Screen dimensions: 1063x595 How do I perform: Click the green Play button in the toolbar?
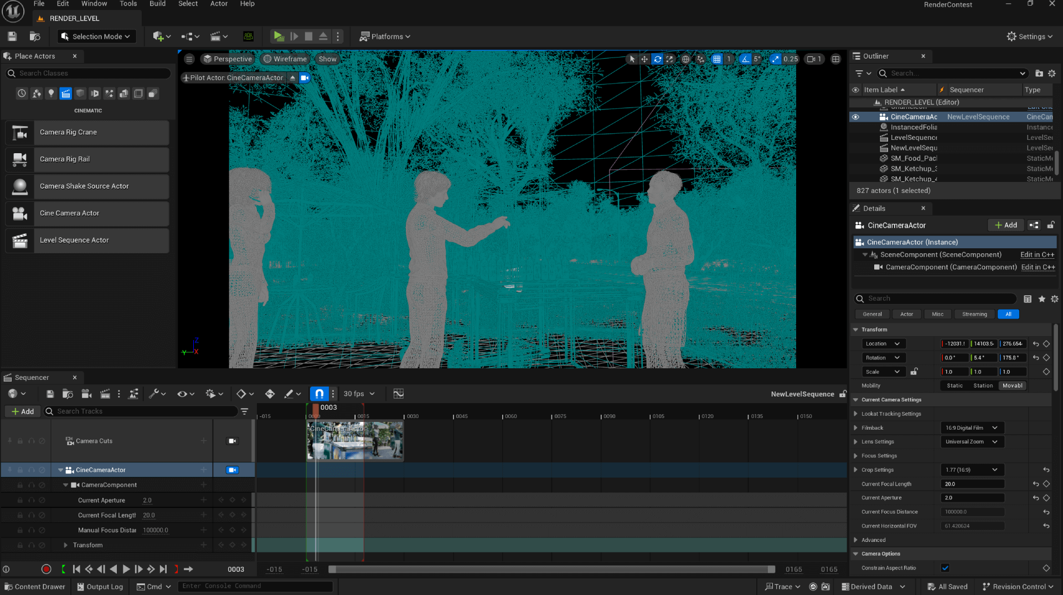(x=278, y=36)
